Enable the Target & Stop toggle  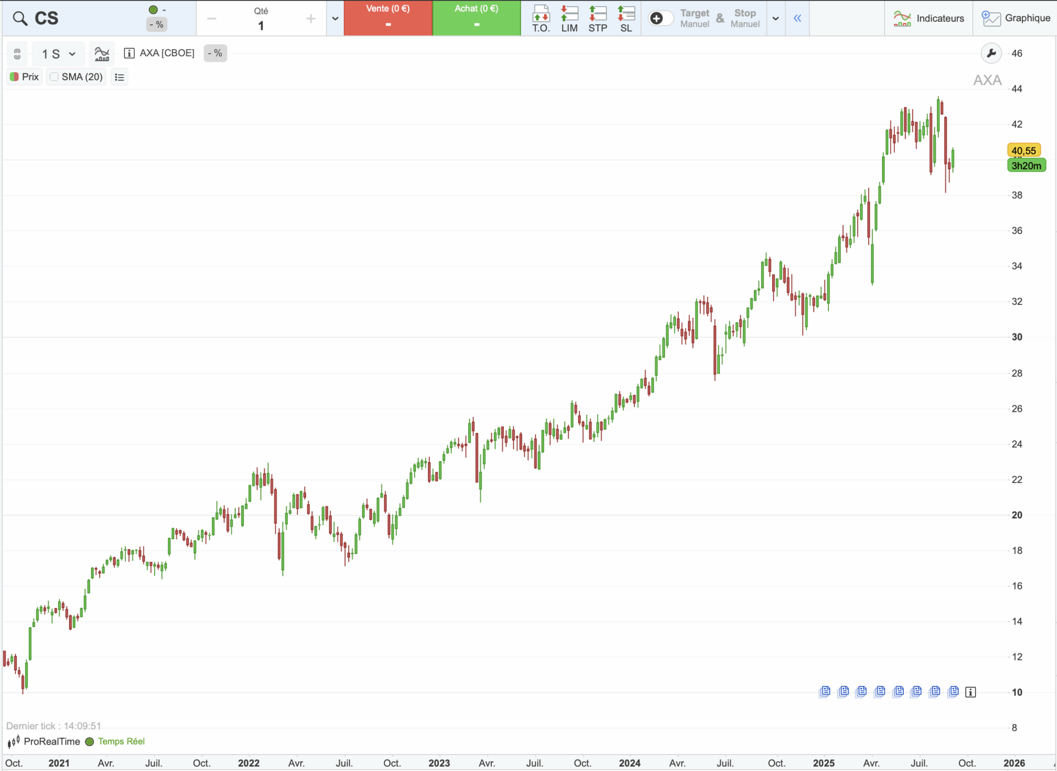coord(660,18)
